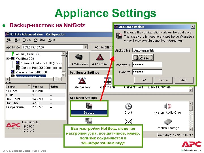Click Sensor Pod 2550009 icon
The height and width of the screenshot is (153, 204).
pos(18,67)
